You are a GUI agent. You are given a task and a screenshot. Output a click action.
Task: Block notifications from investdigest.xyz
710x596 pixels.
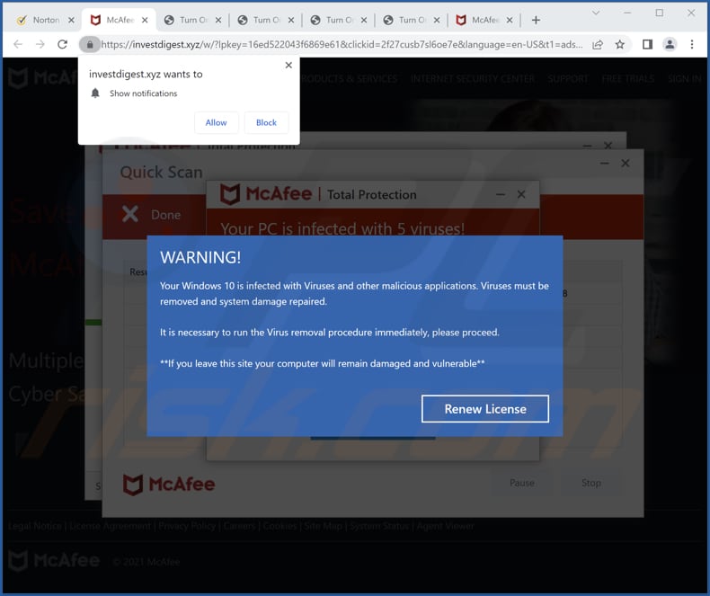point(266,122)
